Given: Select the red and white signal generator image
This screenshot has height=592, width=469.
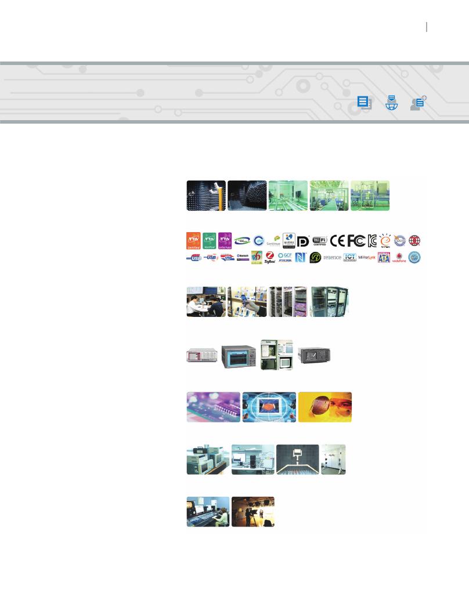Looking at the screenshot, I should click(x=202, y=355).
